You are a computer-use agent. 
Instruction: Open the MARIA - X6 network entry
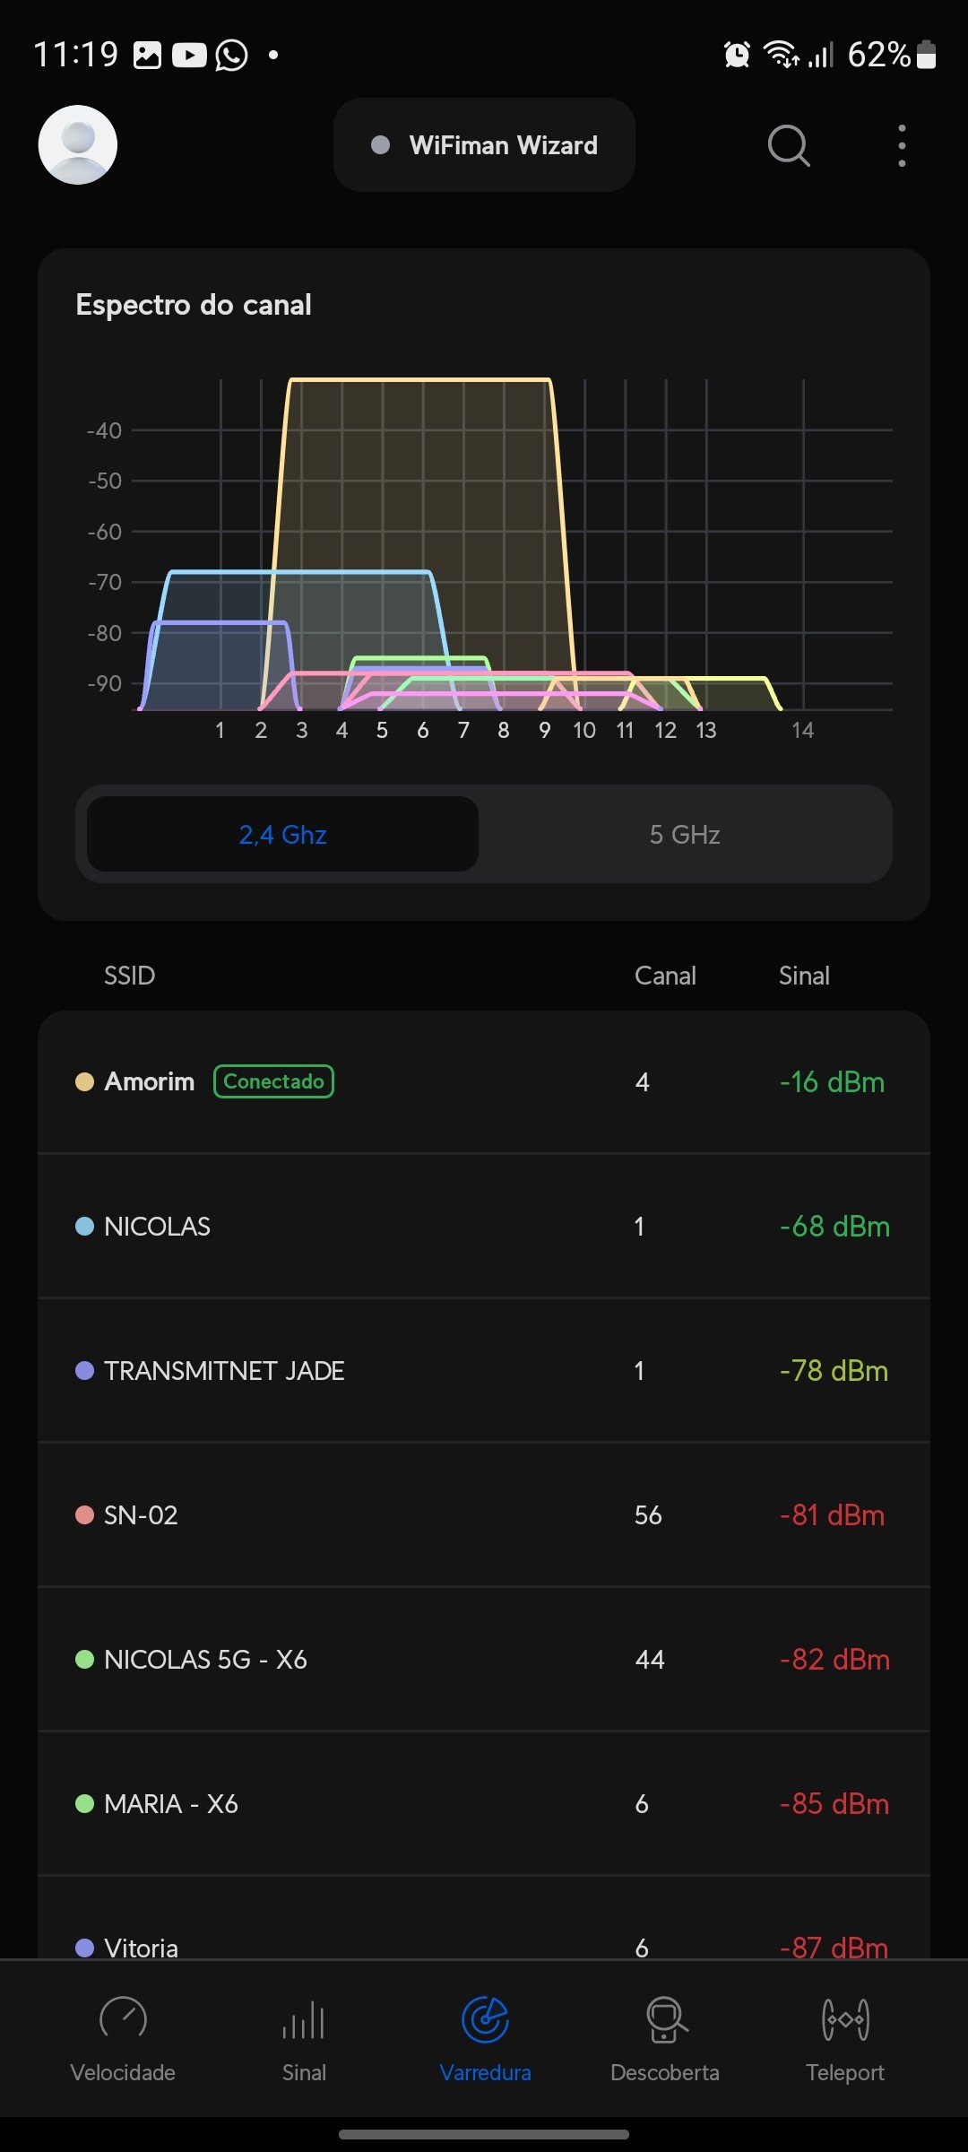(484, 1804)
